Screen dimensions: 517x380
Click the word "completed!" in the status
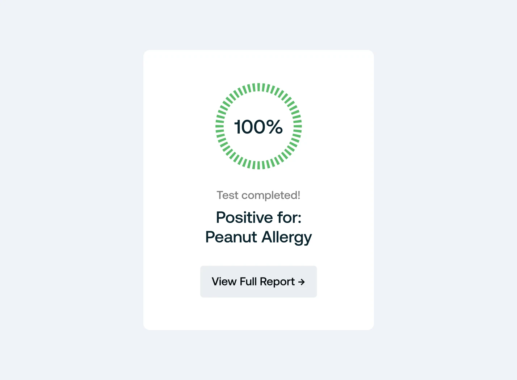tap(271, 195)
